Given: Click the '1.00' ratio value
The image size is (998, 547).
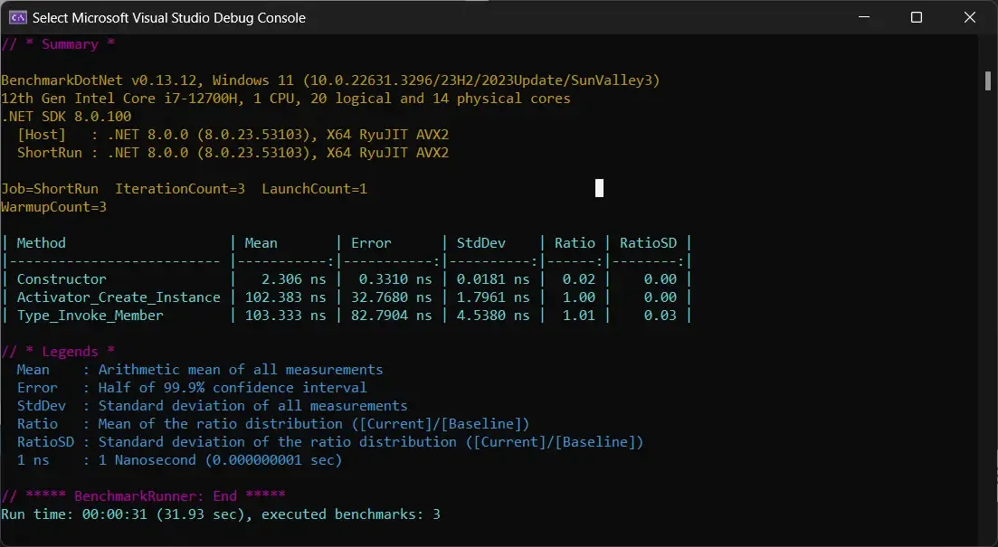Looking at the screenshot, I should 579,297.
